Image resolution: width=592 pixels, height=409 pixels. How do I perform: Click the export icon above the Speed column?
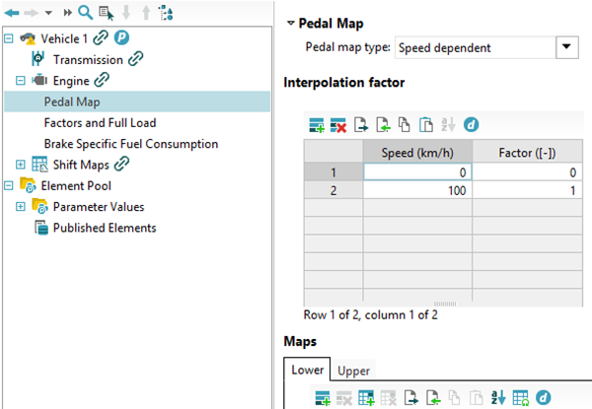361,125
